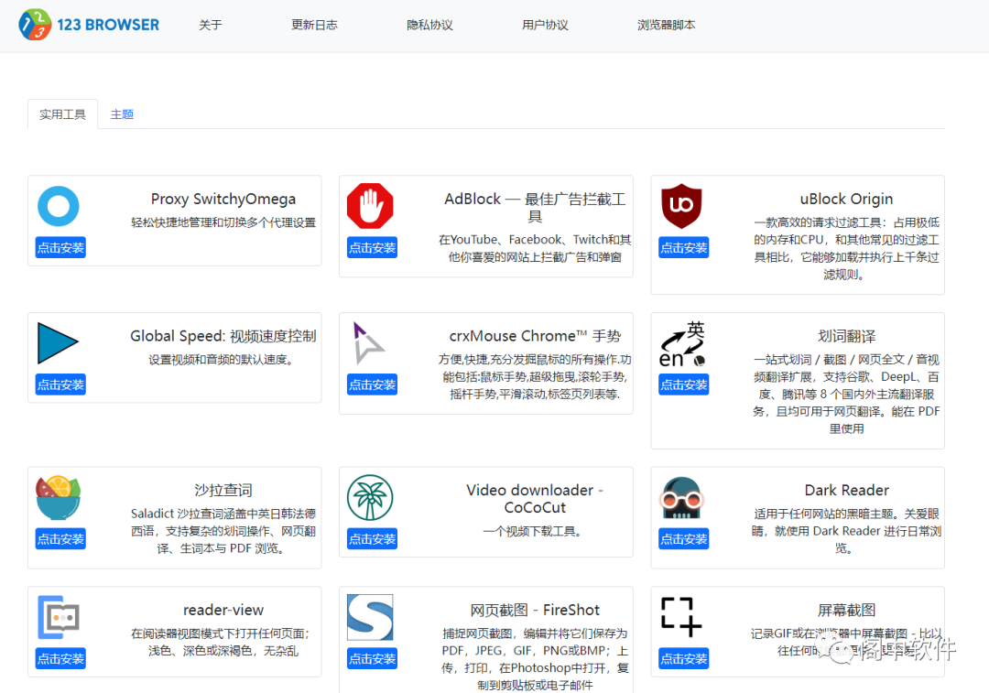Click the Proxy SwitchyOmega title
989x693 pixels.
pos(223,199)
